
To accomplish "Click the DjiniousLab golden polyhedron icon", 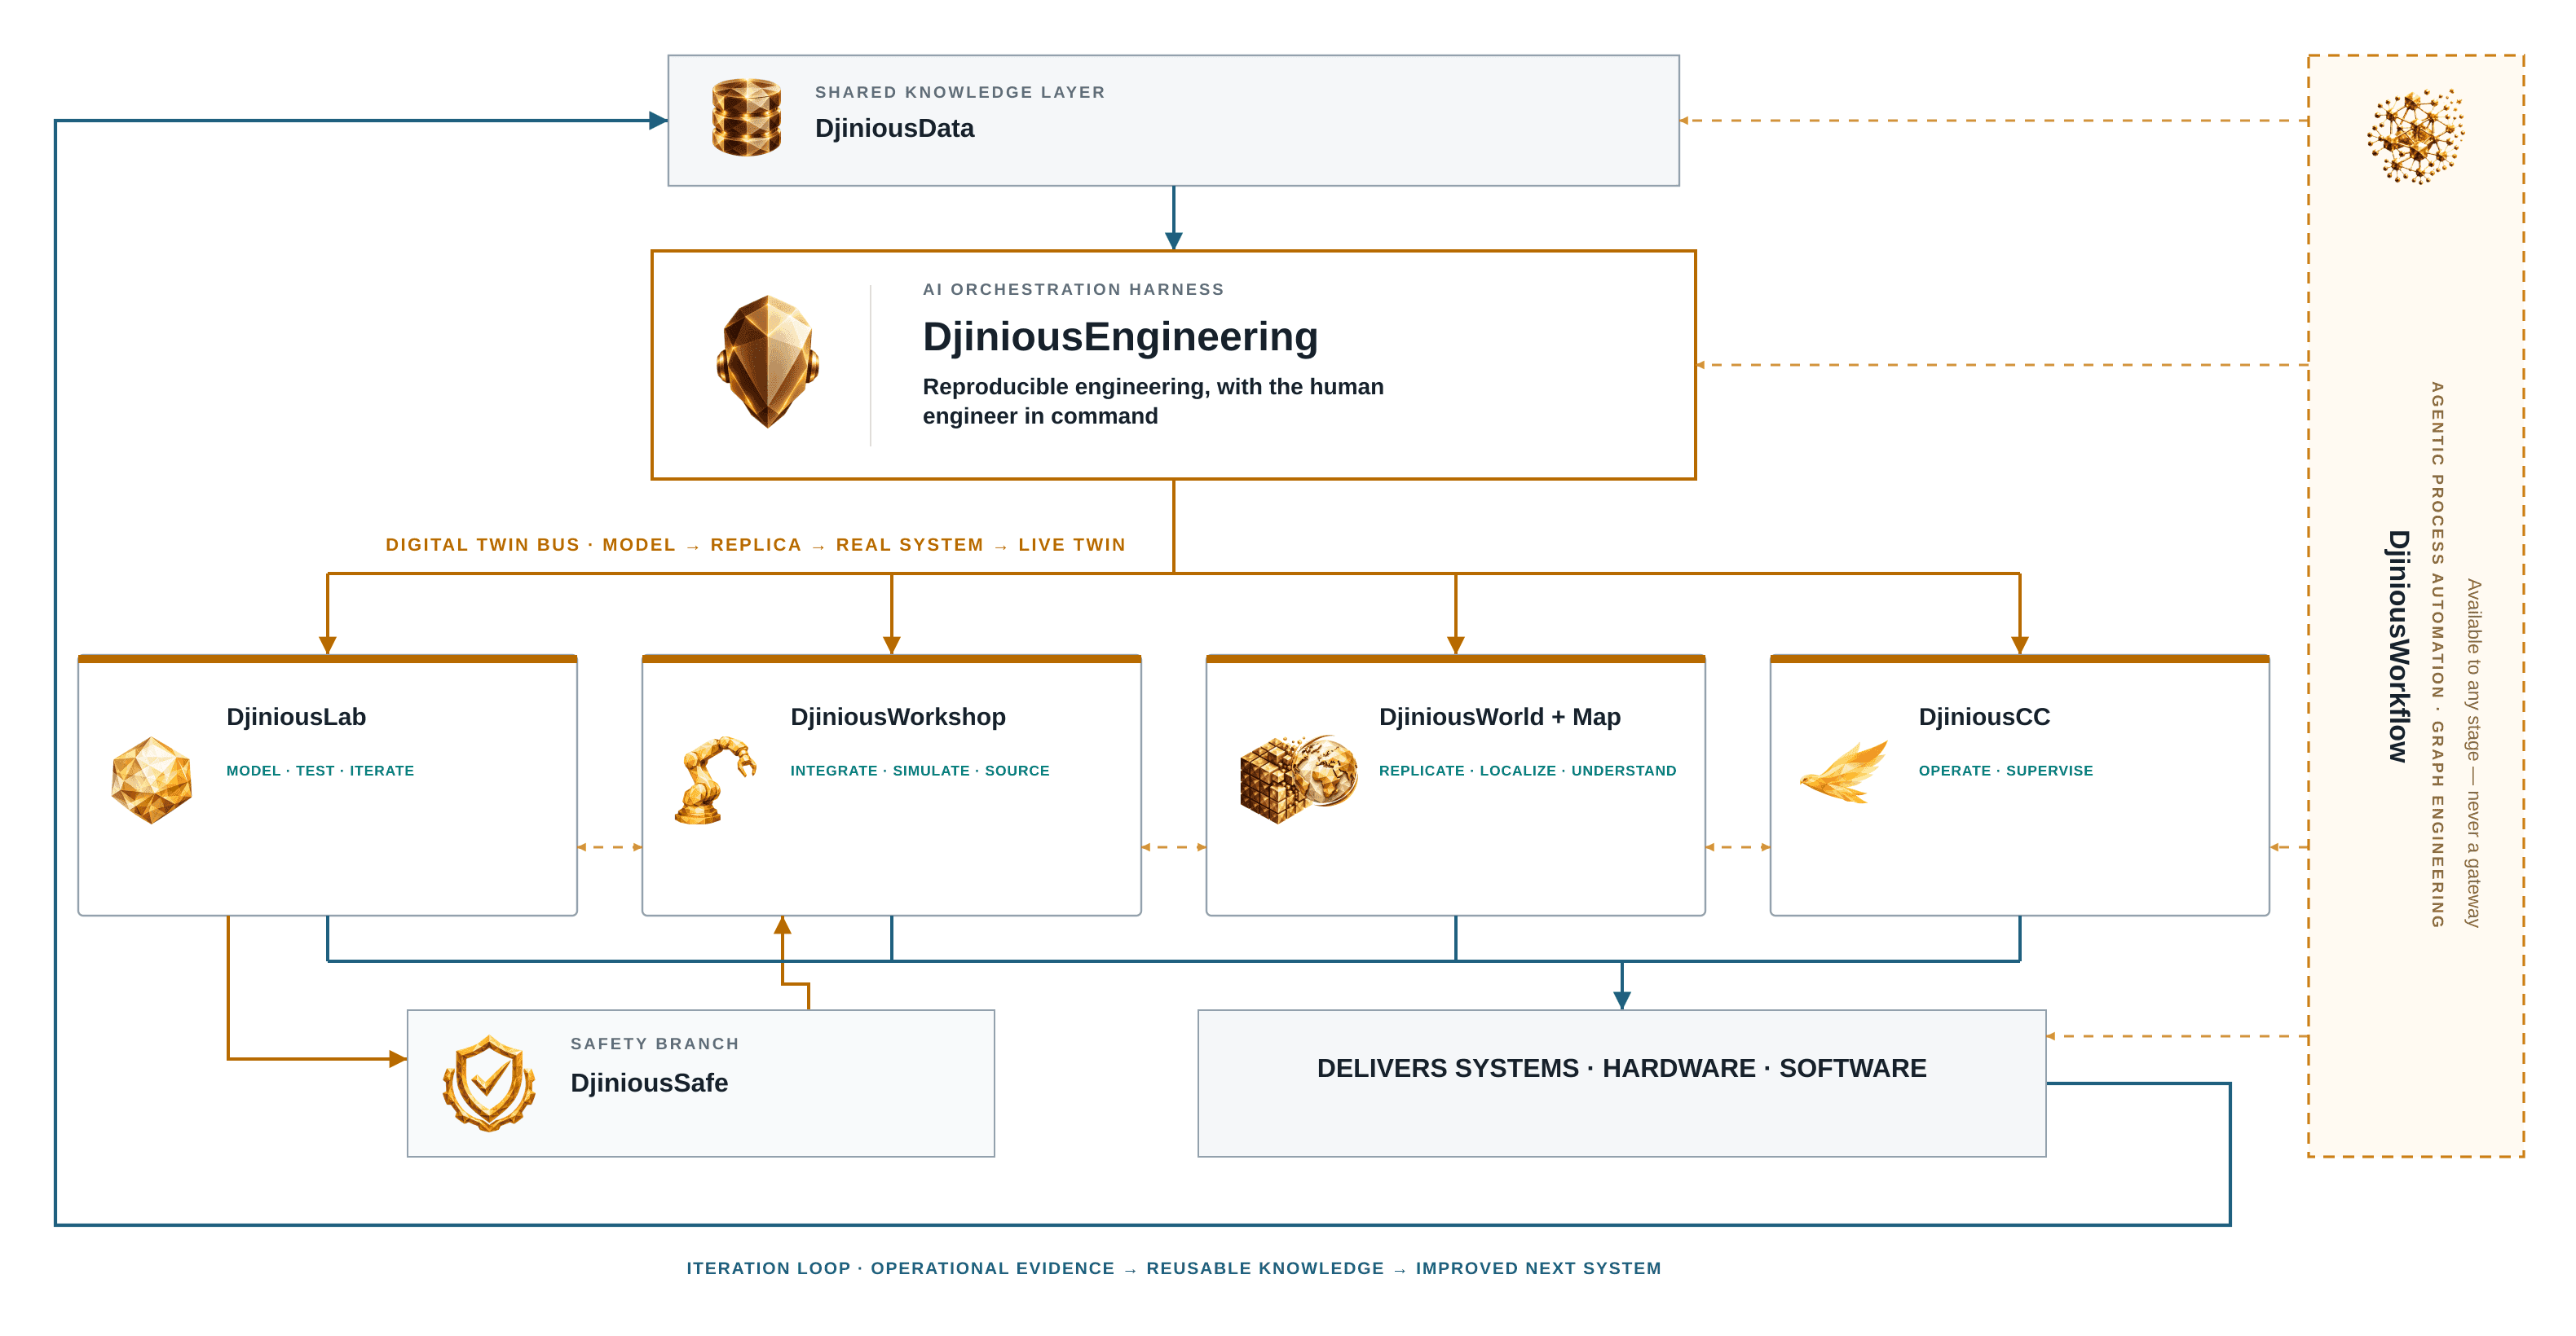I will click(151, 780).
